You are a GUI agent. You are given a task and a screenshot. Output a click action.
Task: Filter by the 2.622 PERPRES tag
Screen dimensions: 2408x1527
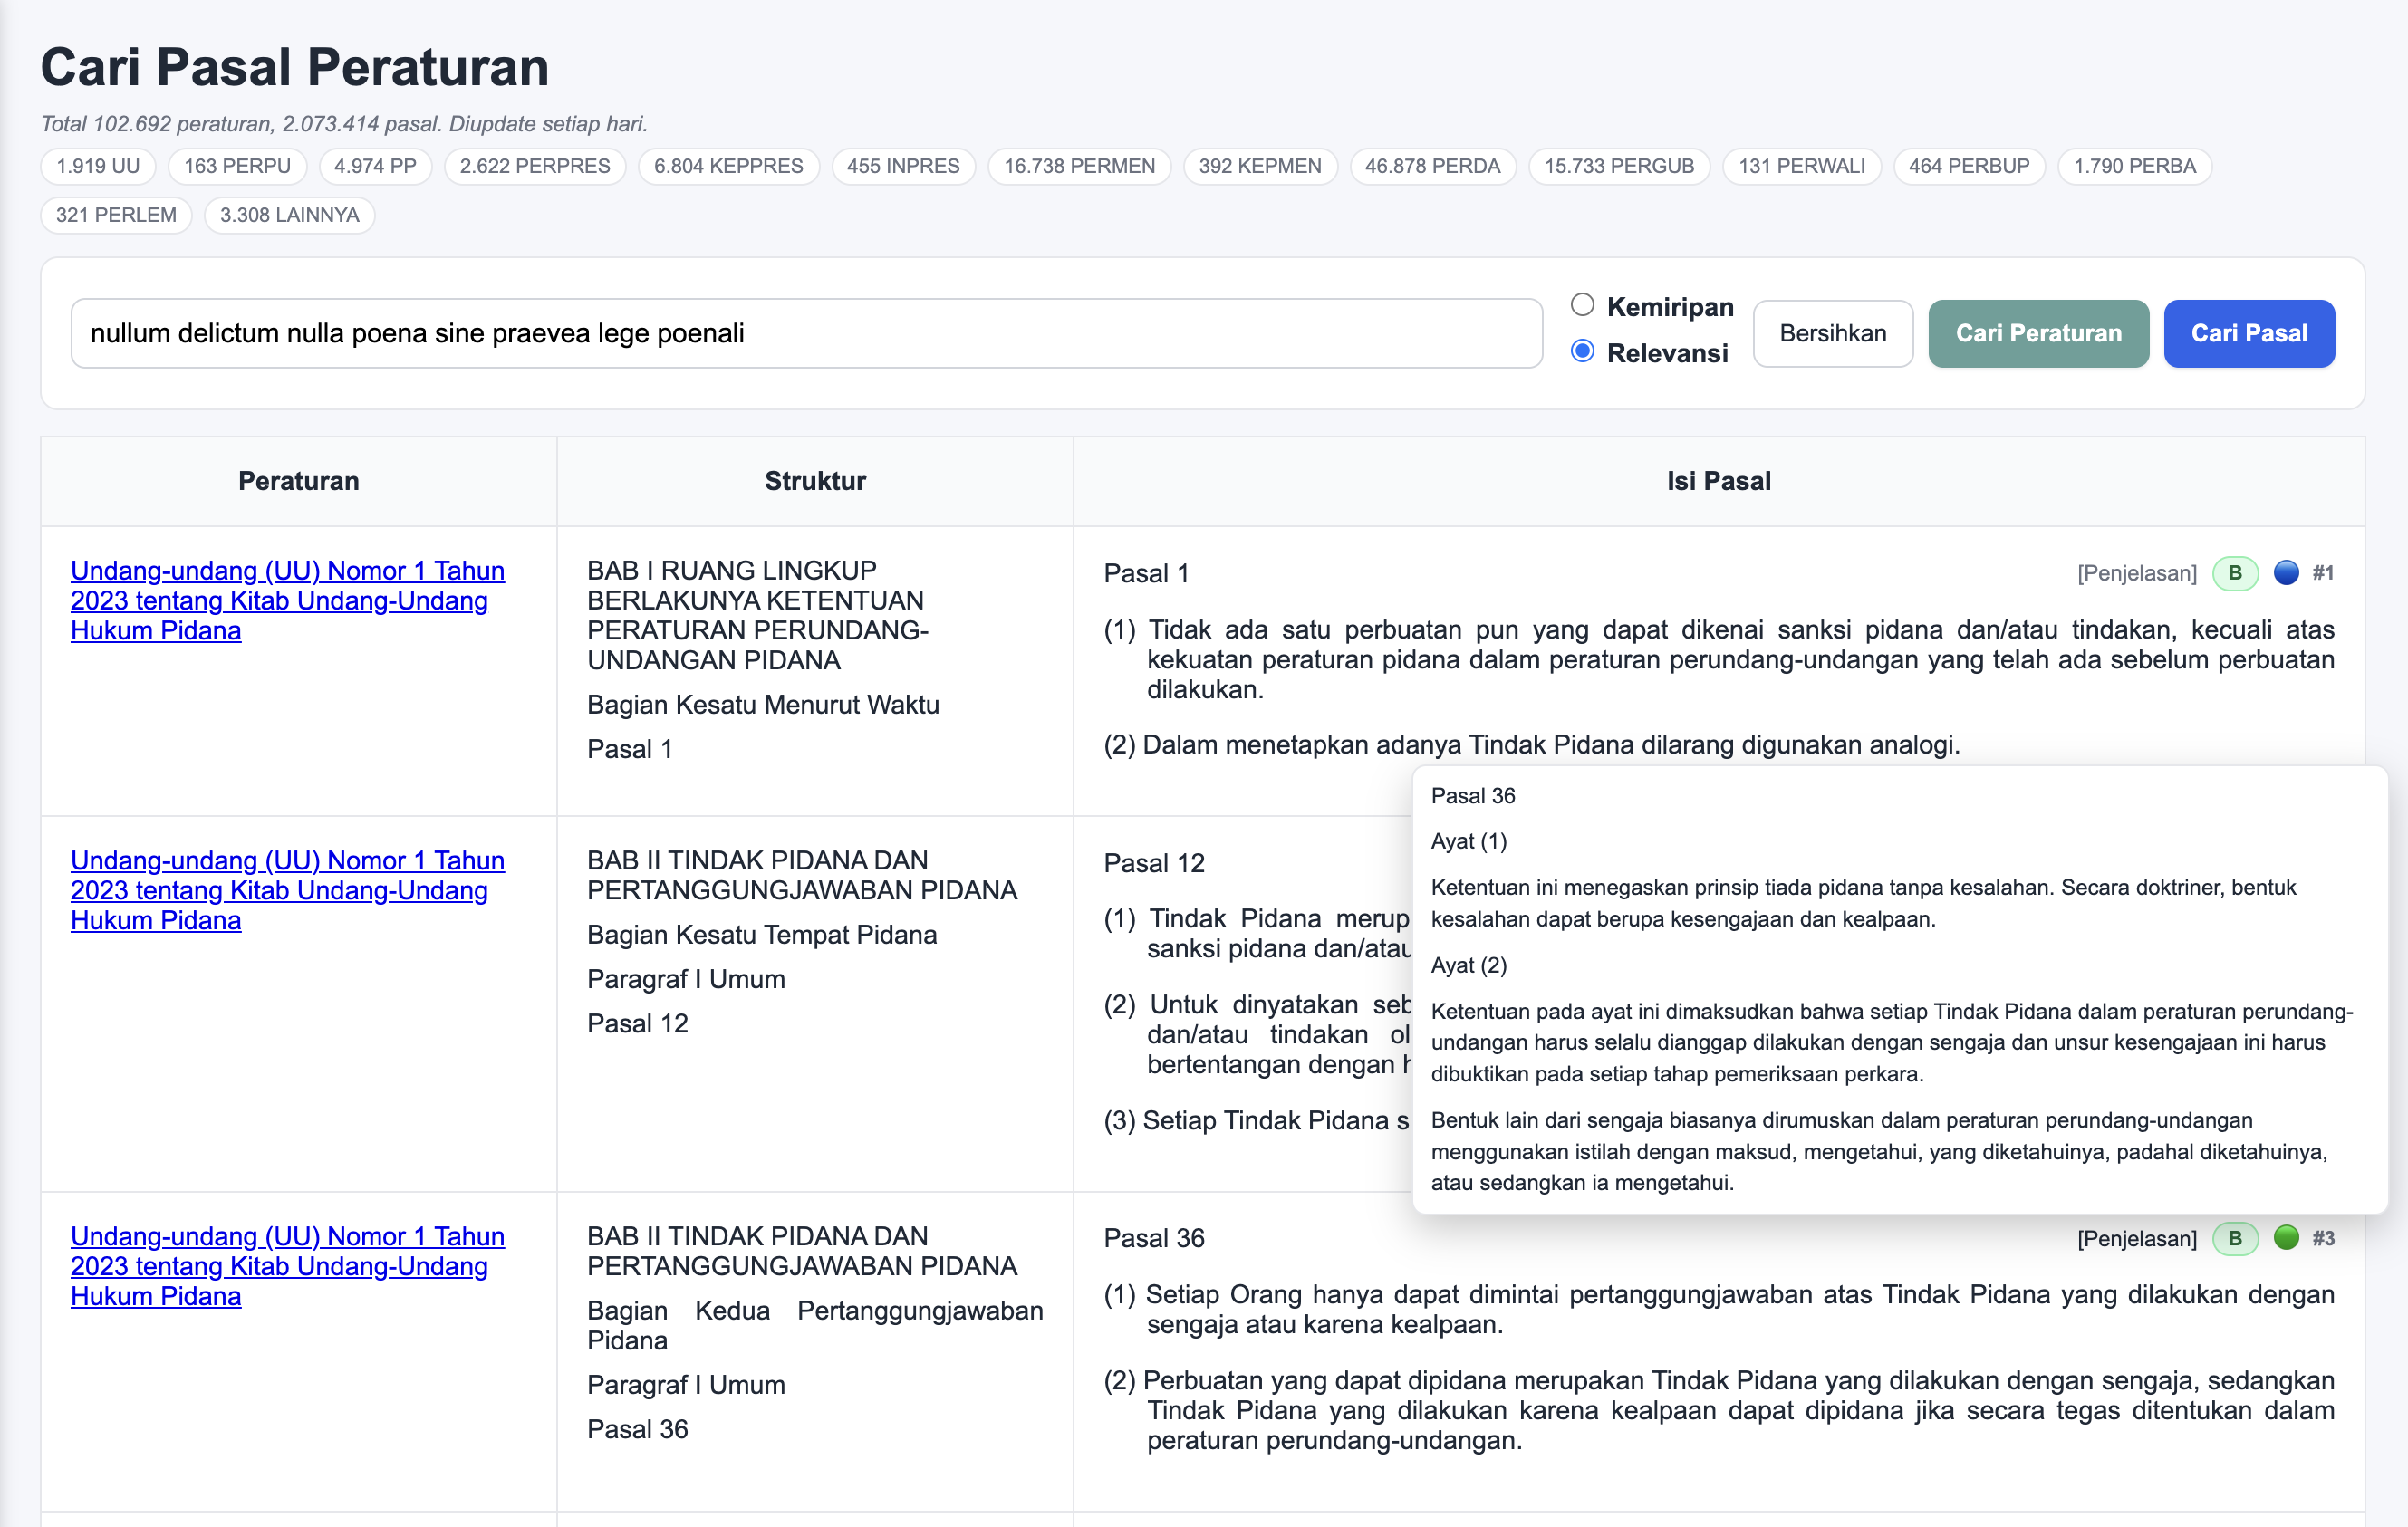pos(535,166)
